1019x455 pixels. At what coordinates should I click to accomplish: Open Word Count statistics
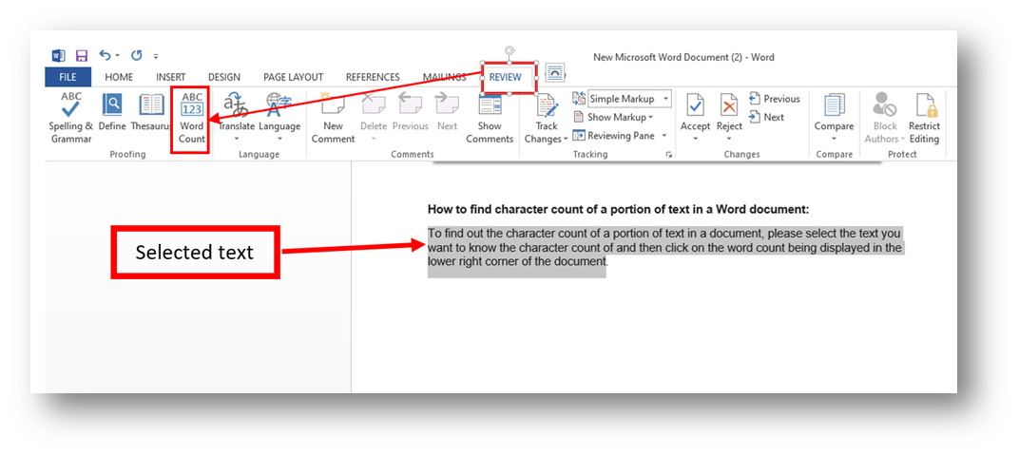pyautogui.click(x=192, y=118)
